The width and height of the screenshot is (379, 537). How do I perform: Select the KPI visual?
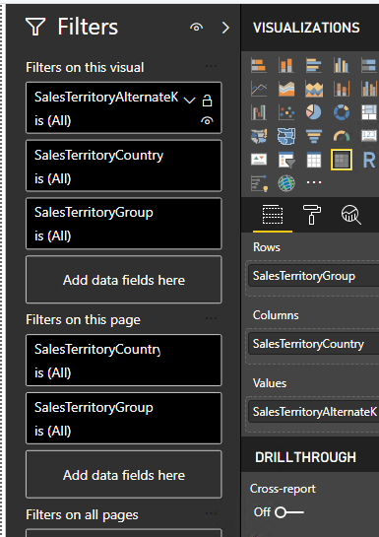point(259,160)
